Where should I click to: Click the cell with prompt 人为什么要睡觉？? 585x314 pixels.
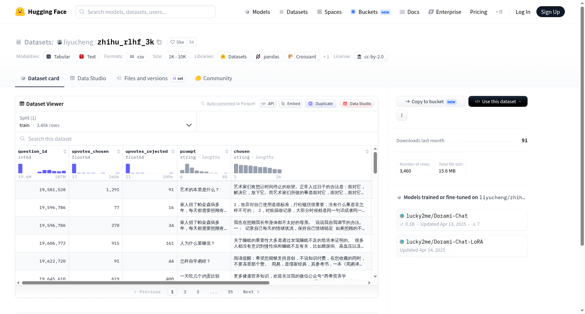[x=204, y=243]
